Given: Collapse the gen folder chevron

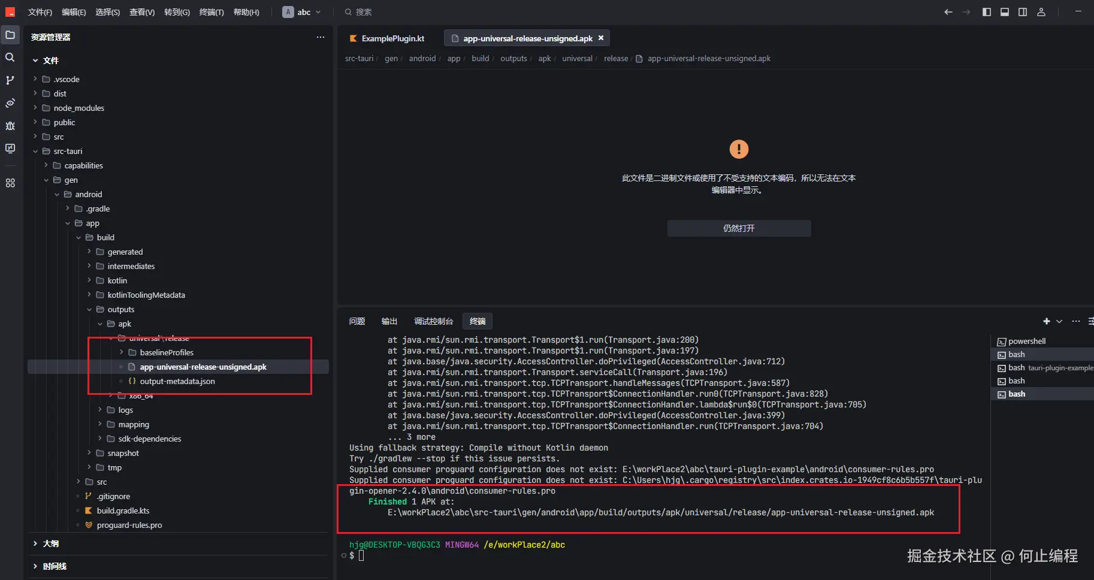Looking at the screenshot, I should click(x=46, y=180).
